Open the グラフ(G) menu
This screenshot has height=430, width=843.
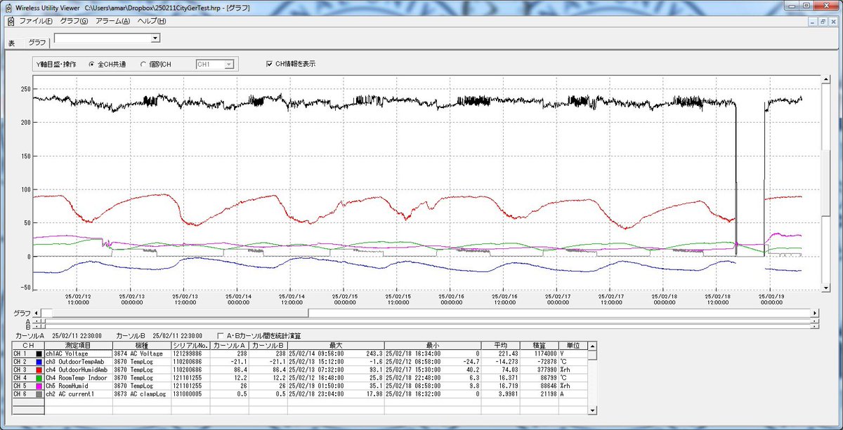click(74, 21)
